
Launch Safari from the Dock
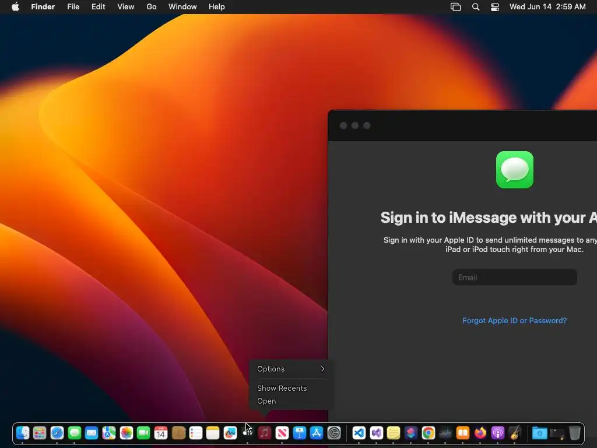(57, 433)
